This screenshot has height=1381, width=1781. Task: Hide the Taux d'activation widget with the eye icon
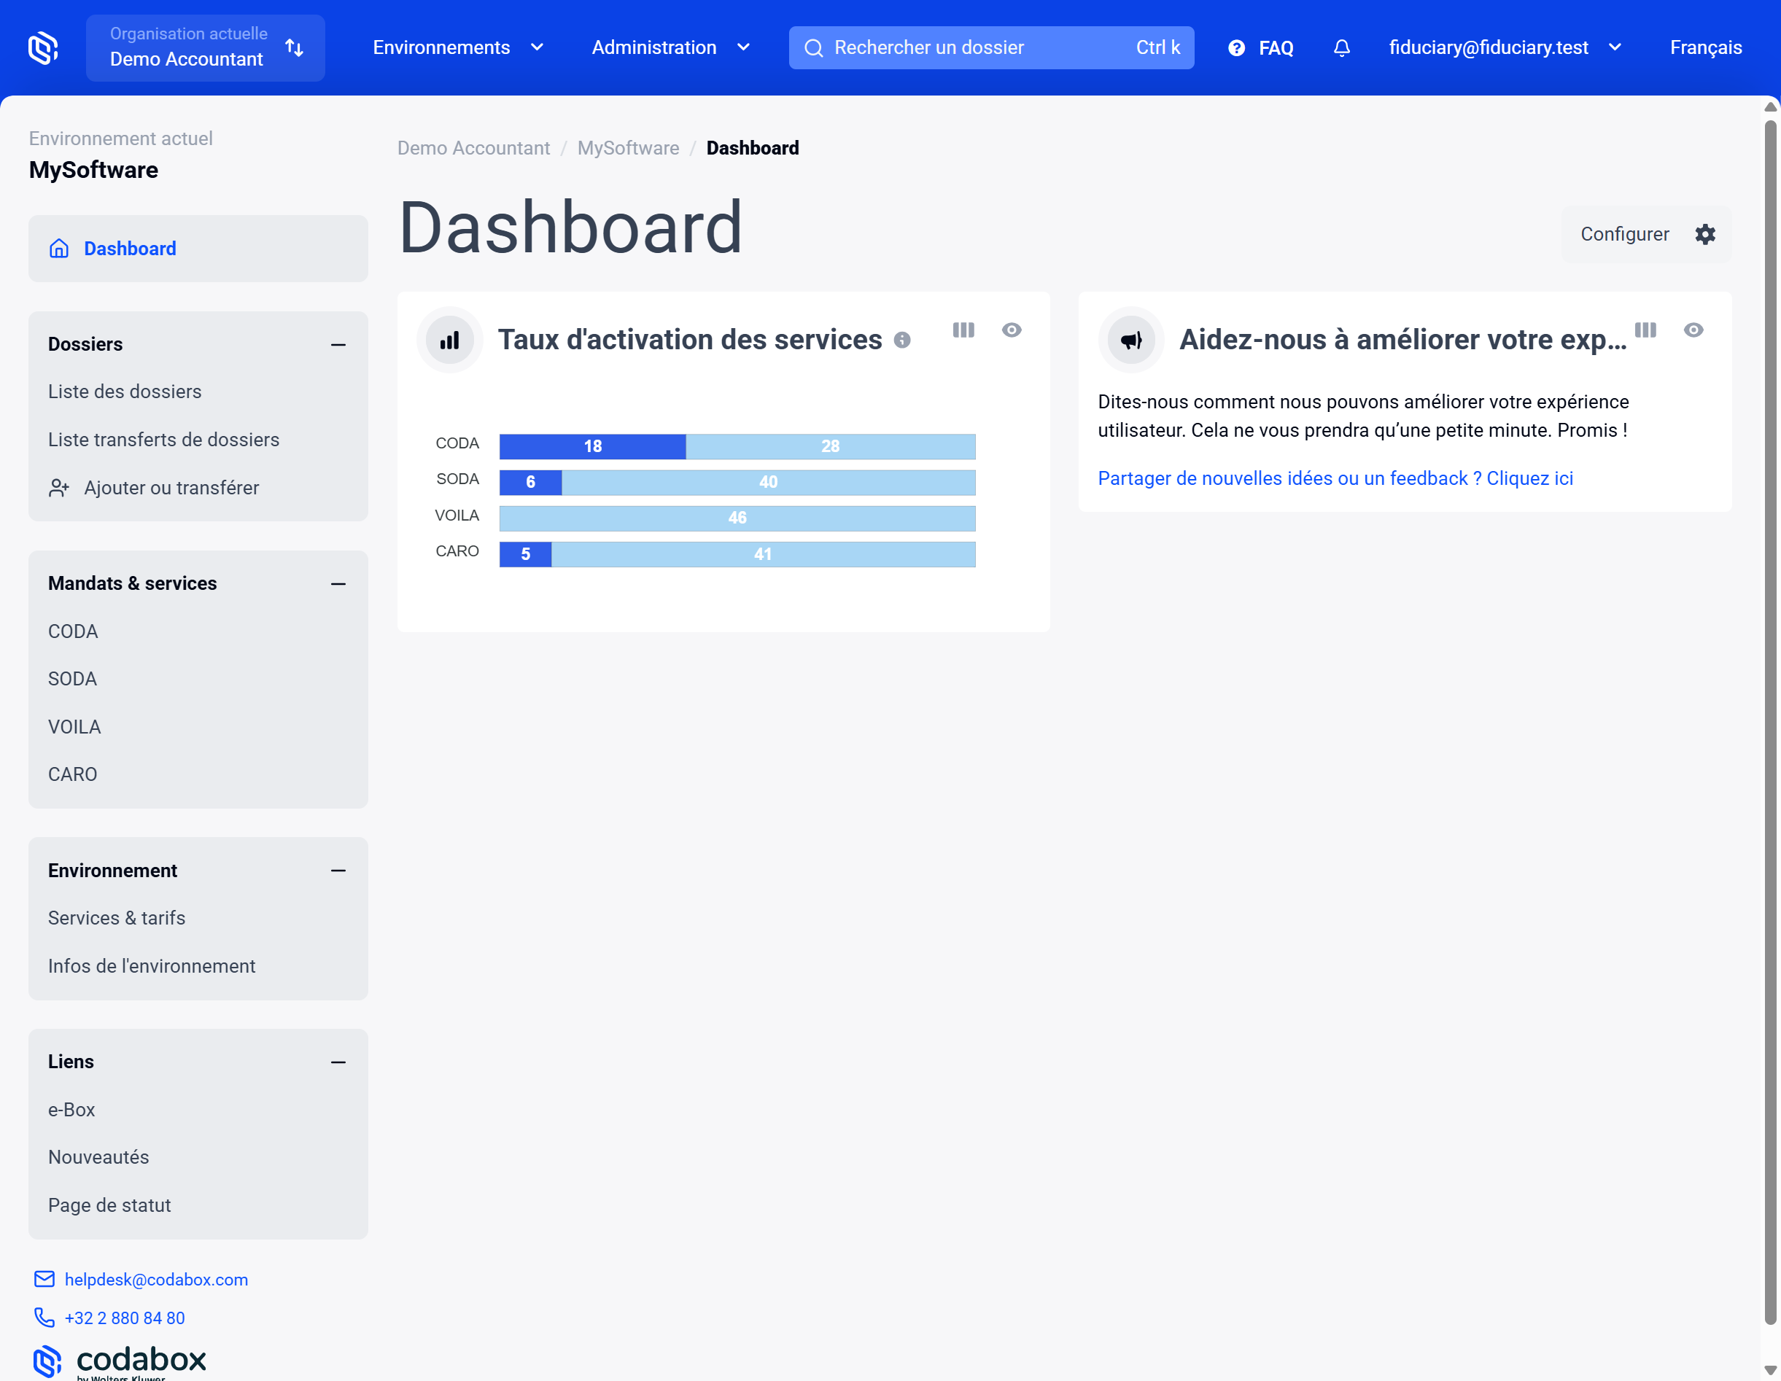[x=1011, y=330]
